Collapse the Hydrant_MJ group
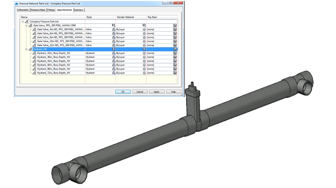 click(x=26, y=49)
